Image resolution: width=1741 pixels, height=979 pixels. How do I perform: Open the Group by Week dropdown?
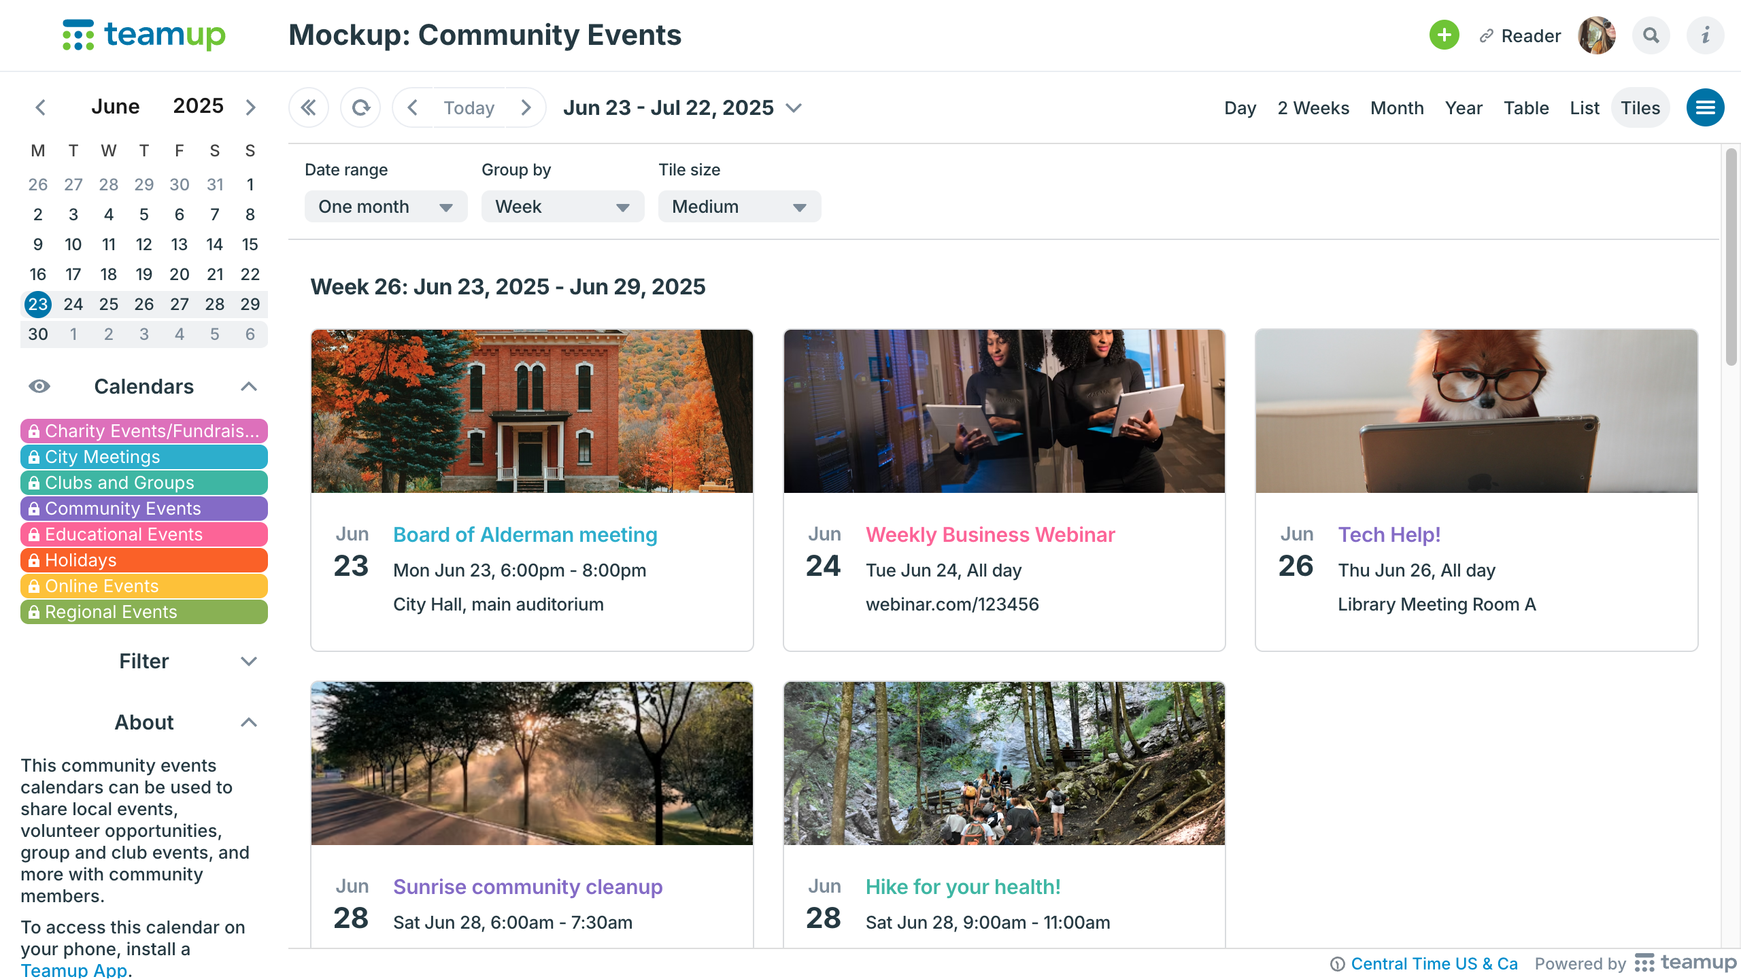562,207
